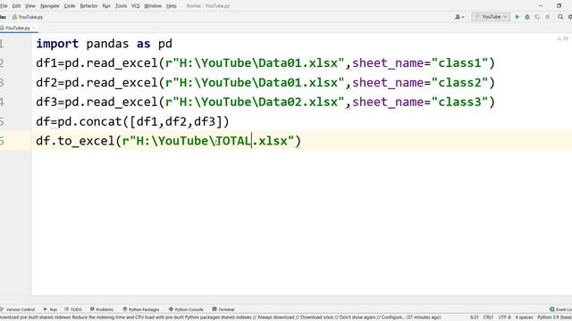Select the YouTube.py editor tab
572x321 pixels.
coord(17,28)
